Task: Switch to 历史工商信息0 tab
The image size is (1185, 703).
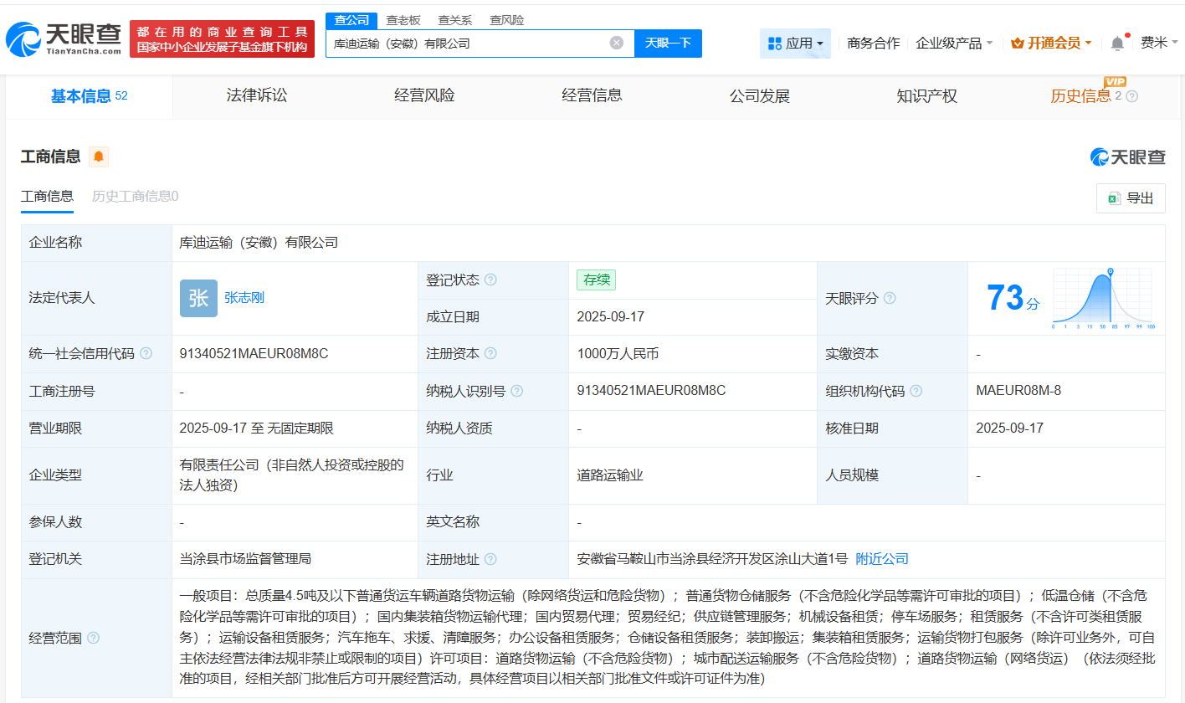Action: coord(134,196)
